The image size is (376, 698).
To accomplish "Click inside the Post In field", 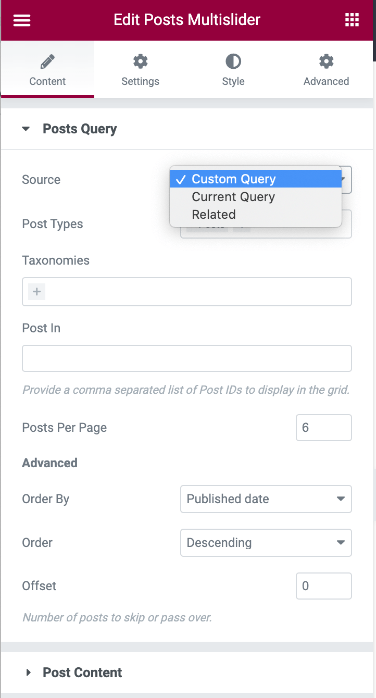I will (187, 358).
